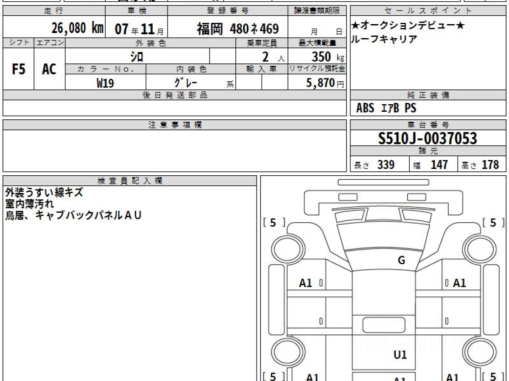Image resolution: width=509 pixels, height=381 pixels.
Task: Click the note 鳥居、キャブバックパネルAU
Action: tap(73, 215)
